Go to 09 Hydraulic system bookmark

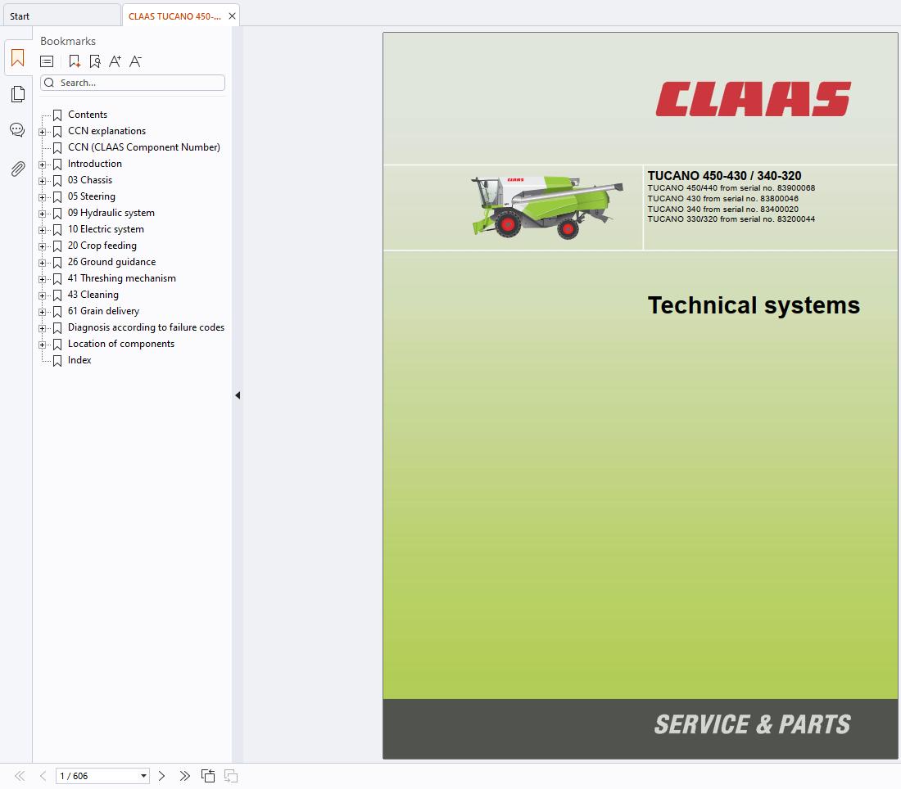point(111,213)
